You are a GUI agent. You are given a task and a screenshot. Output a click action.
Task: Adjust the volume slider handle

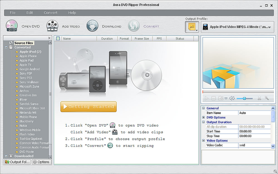tap(244, 98)
